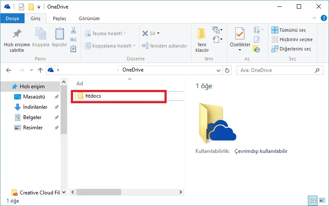Click navigation pane scroll up arrow

(x=64, y=82)
